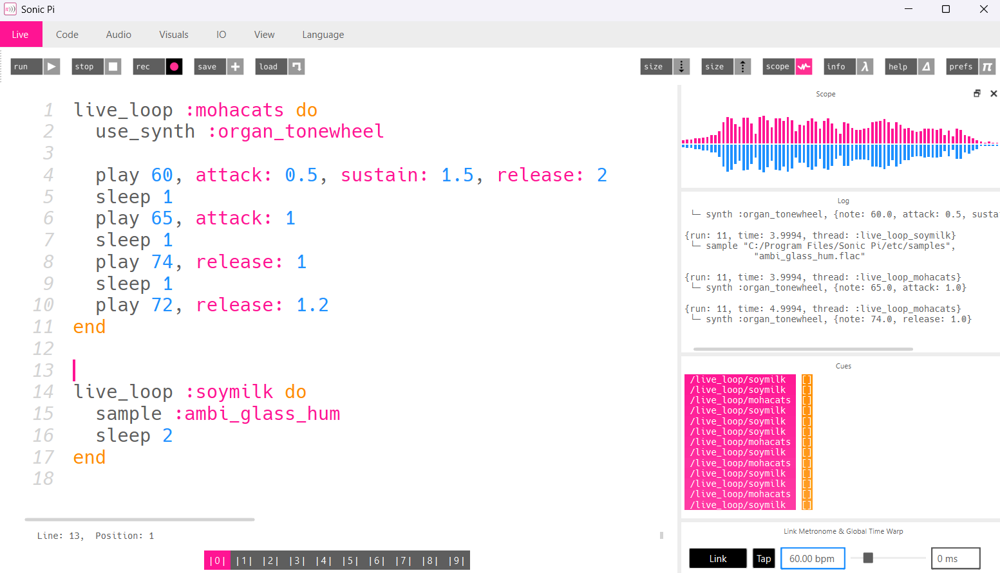Switch to the Audio menu
Screen dimensions: 1000x573
118,34
